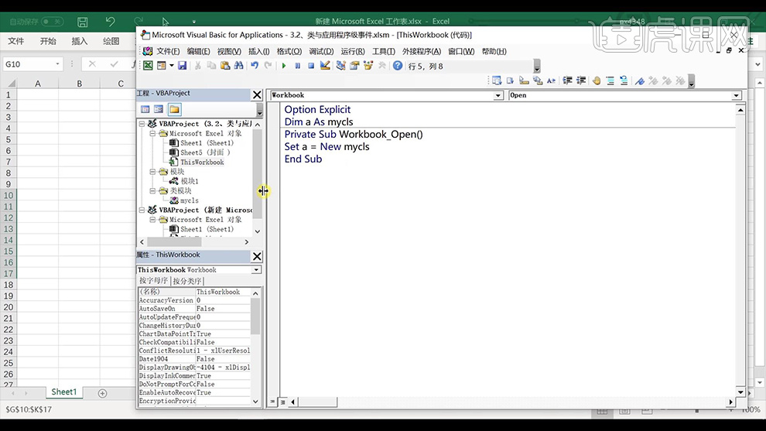This screenshot has height=431, width=766.
Task: Click the blue Help question mark icon
Action: [x=398, y=66]
